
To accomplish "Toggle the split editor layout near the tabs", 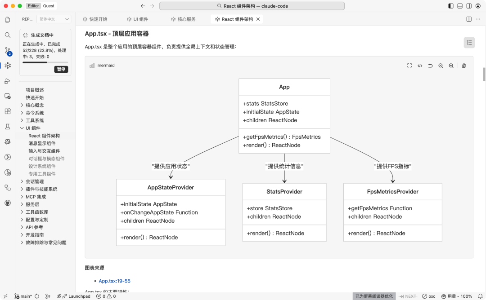I will coord(468,19).
